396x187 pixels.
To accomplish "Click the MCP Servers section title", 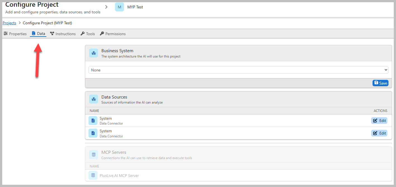I will [x=114, y=152].
